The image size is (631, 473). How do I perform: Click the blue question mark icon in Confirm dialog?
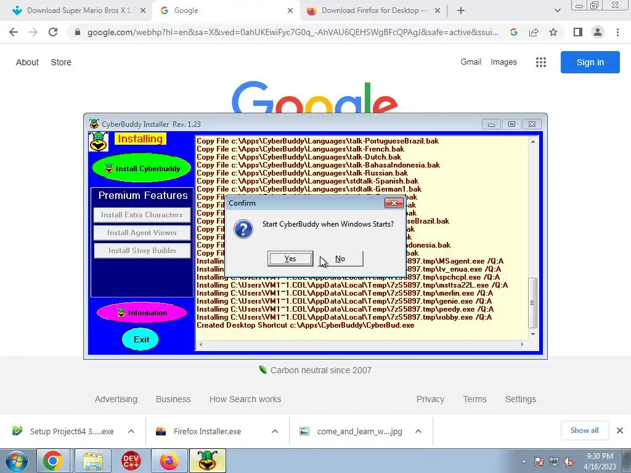pos(243,229)
